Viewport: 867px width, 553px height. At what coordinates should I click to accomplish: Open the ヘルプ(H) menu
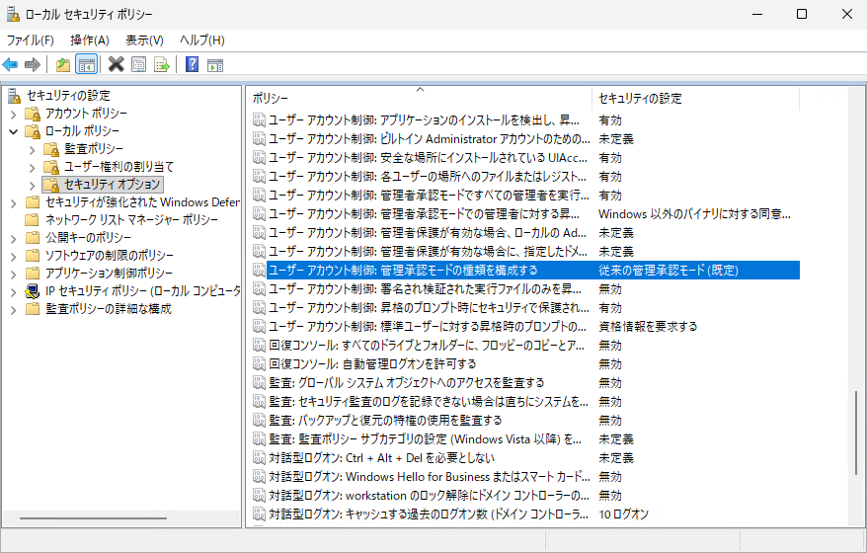coord(201,39)
